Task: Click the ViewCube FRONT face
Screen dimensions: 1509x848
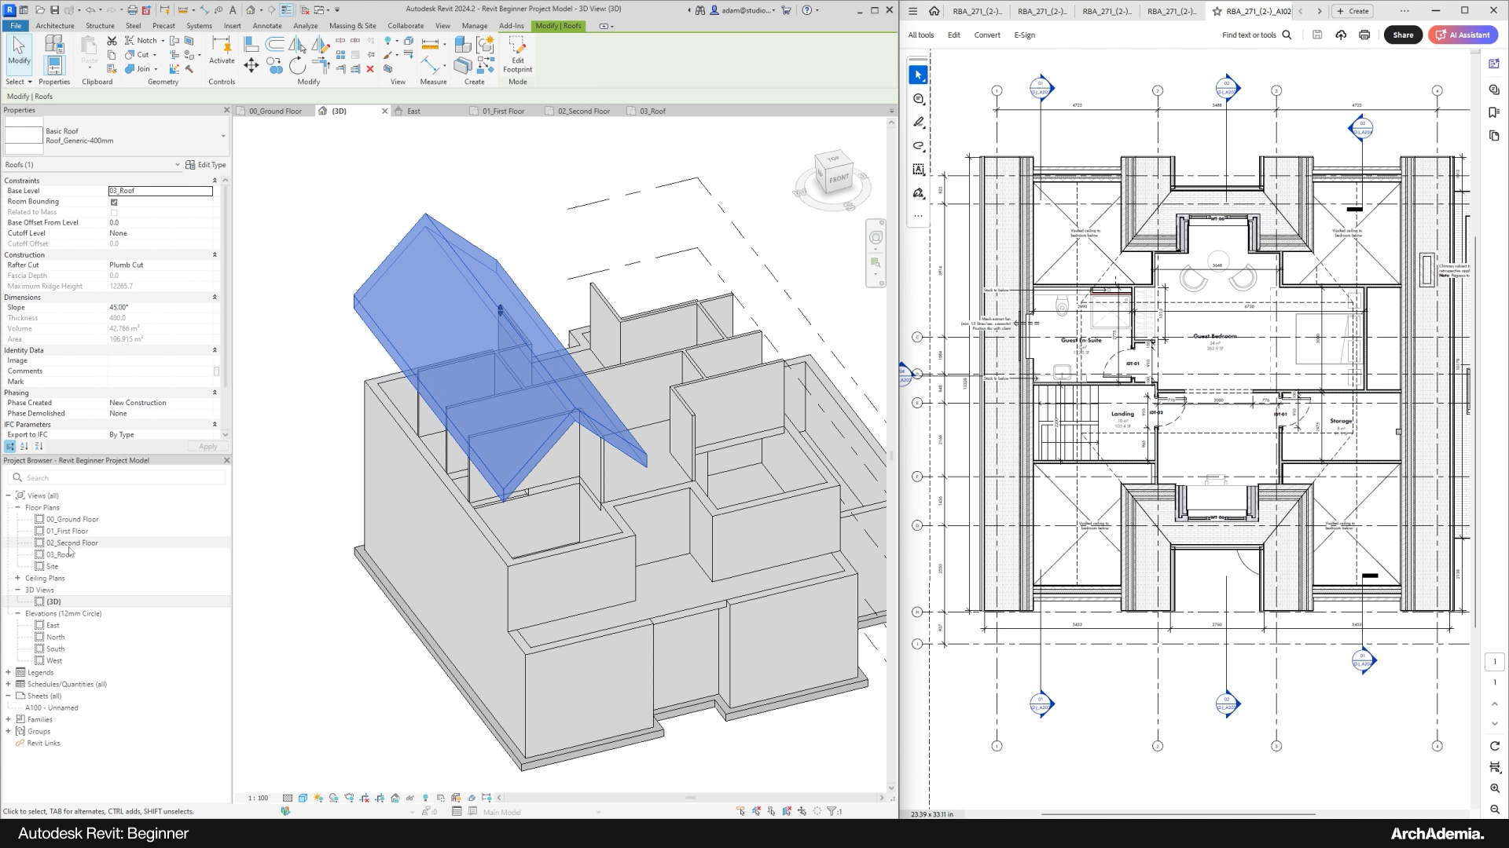Action: 838,178
